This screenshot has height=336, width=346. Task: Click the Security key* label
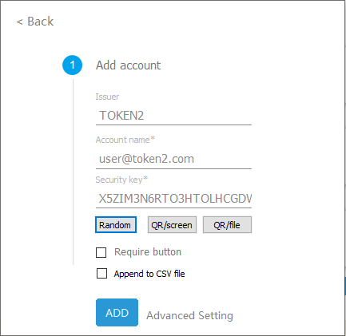click(121, 180)
